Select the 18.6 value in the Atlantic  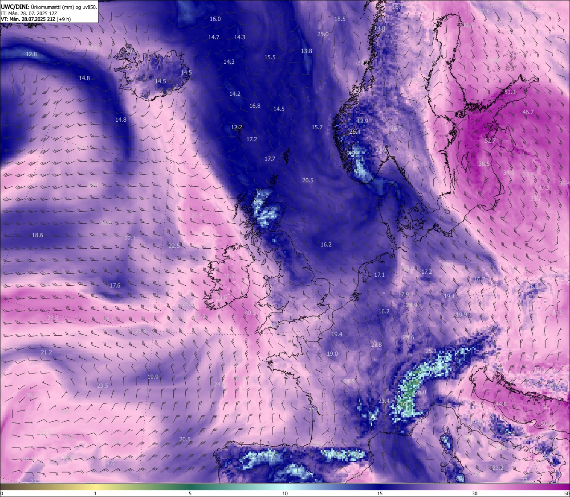point(37,235)
